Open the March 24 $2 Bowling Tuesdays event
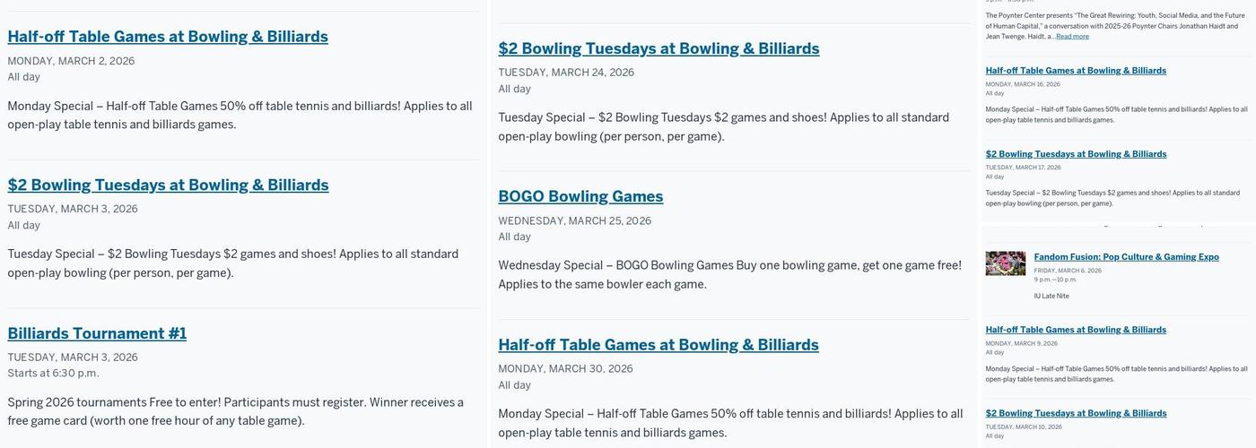Screen dimensions: 1256x448 coord(659,48)
